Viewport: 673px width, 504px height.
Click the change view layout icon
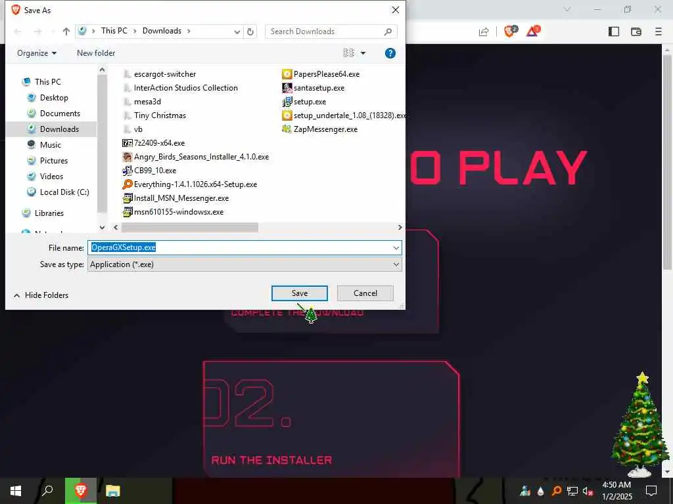point(348,53)
